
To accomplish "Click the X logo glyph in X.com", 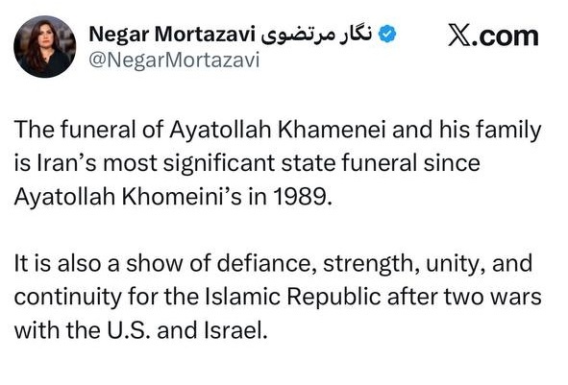I will click(459, 36).
